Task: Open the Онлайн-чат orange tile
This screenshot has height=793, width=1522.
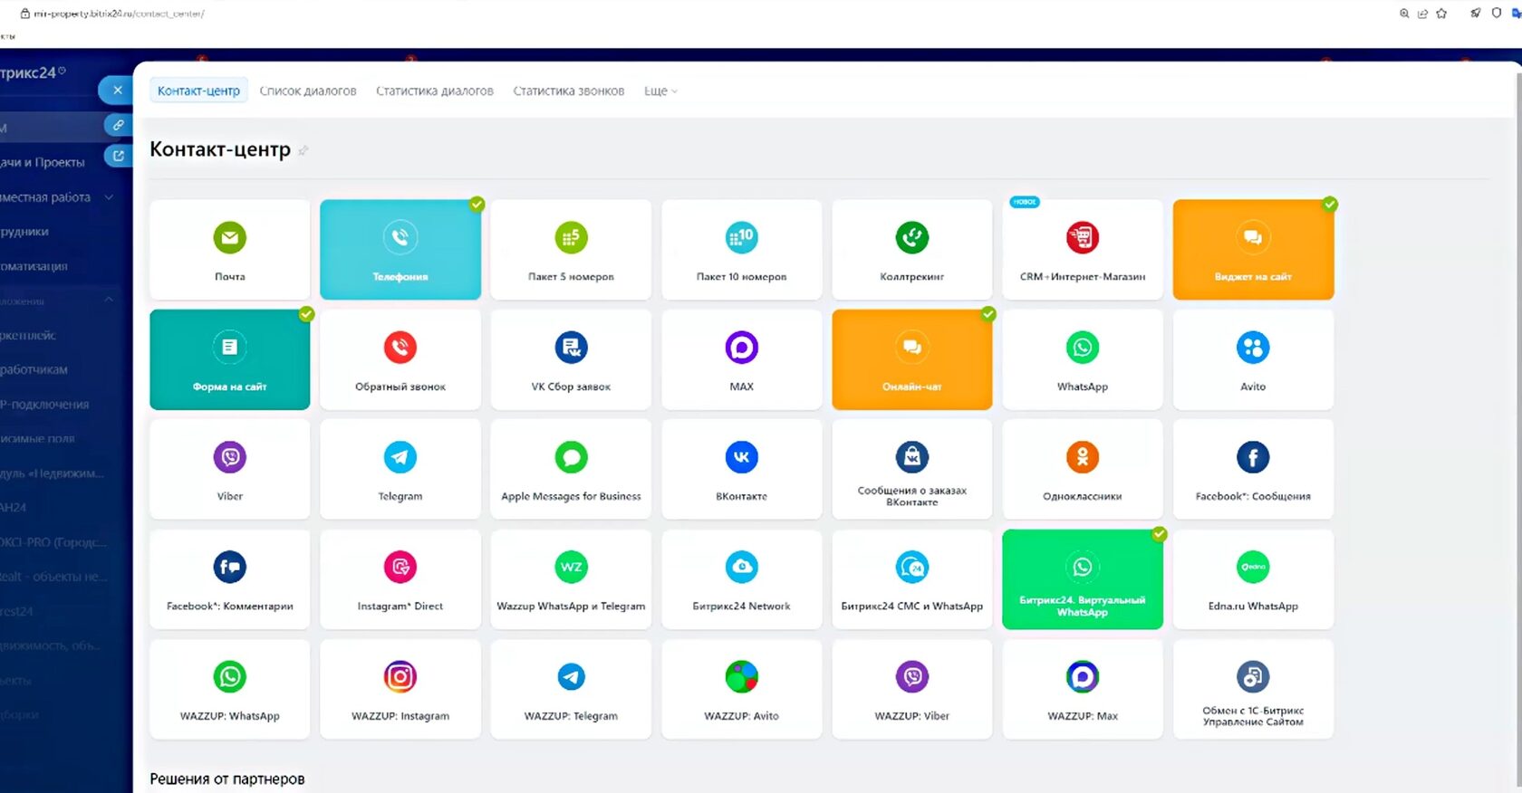Action: (x=912, y=359)
